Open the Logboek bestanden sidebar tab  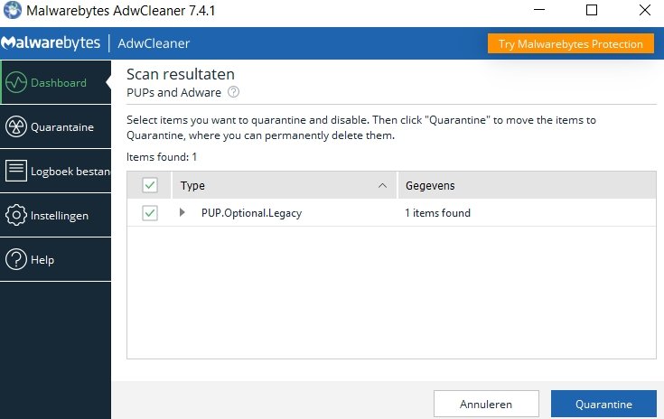point(55,171)
